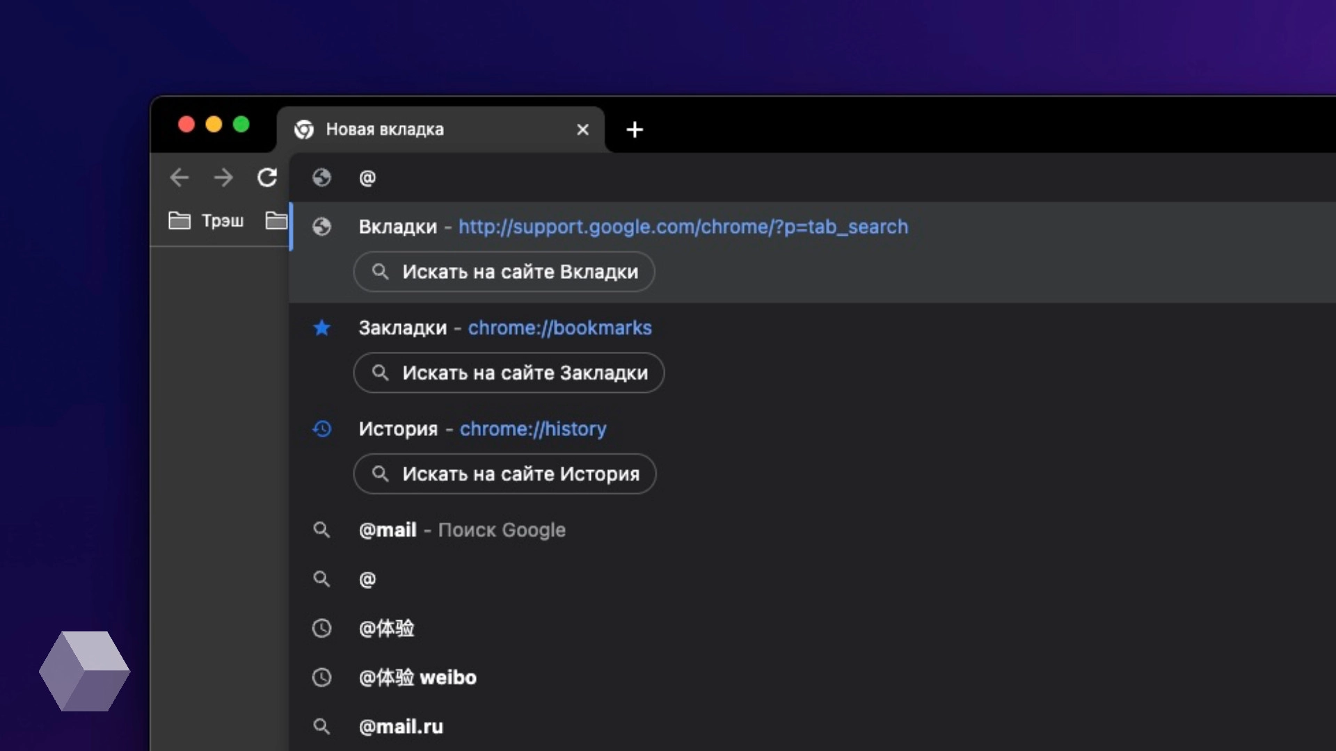Follow the chrome://history link

533,429
